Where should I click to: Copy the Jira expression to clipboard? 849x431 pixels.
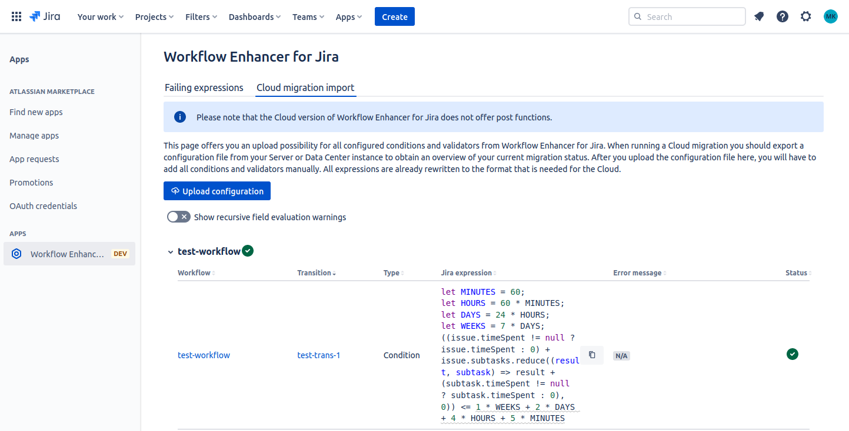(x=592, y=355)
